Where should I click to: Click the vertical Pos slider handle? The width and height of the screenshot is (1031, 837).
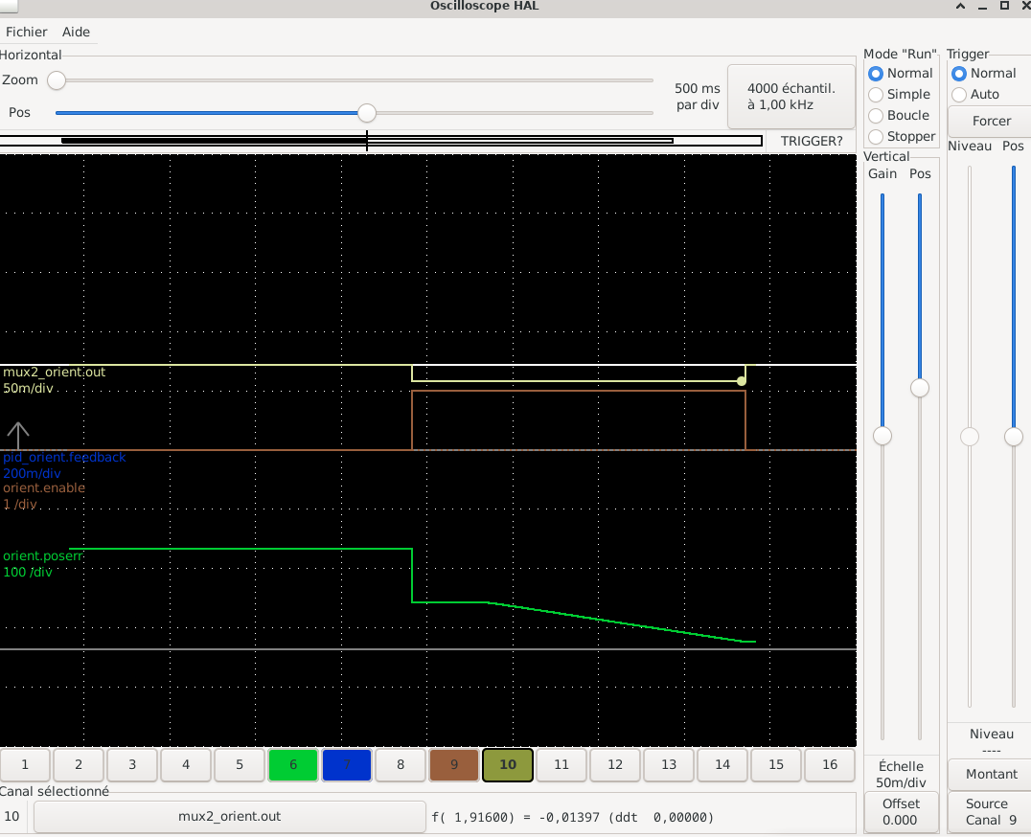point(919,388)
